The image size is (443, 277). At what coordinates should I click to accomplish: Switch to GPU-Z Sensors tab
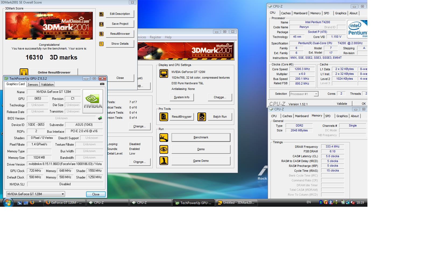tap(33, 85)
